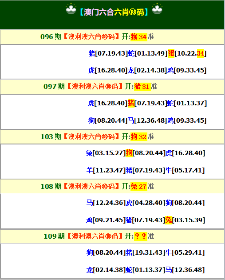Click 马[12.36.48] in the 097 block
225x280 pixels.
(x=147, y=120)
